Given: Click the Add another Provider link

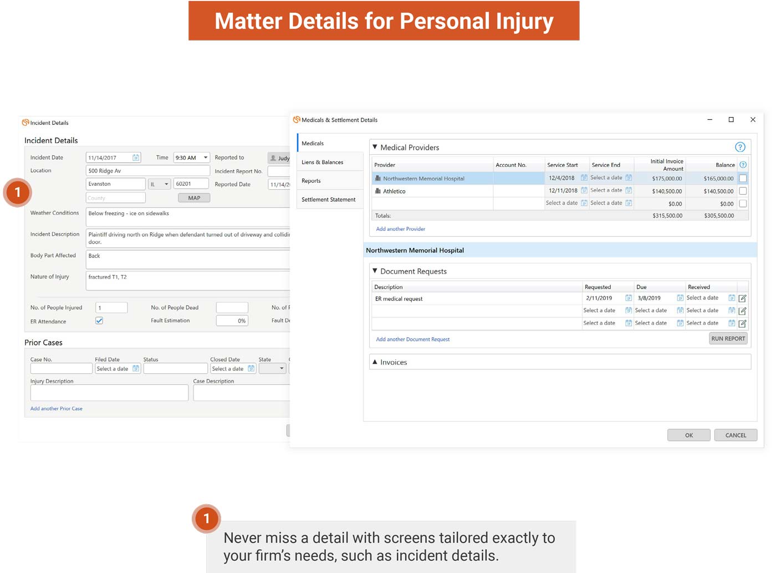Looking at the screenshot, I should (401, 229).
